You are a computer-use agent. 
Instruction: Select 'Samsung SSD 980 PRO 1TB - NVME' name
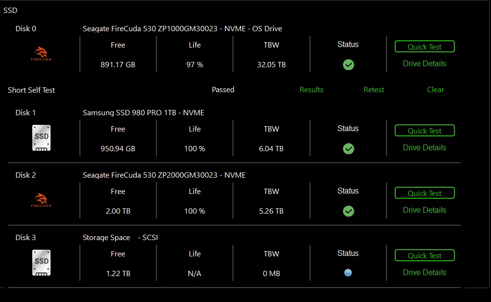[x=143, y=113]
